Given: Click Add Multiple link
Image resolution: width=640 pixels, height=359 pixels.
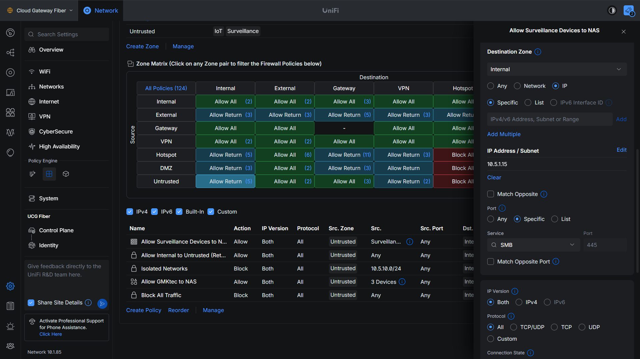Looking at the screenshot, I should coord(504,134).
